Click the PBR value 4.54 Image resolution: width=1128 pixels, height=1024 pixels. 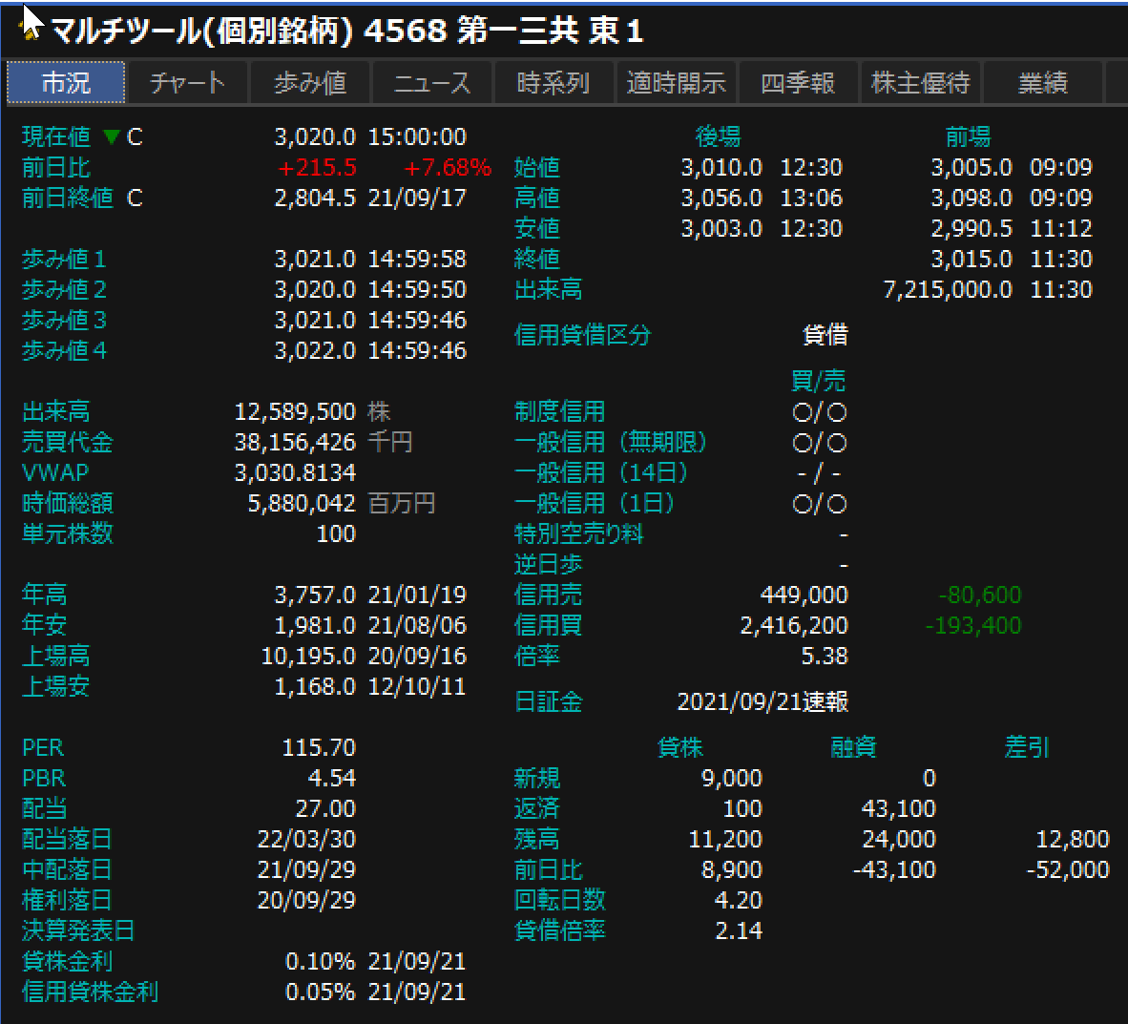tap(332, 778)
